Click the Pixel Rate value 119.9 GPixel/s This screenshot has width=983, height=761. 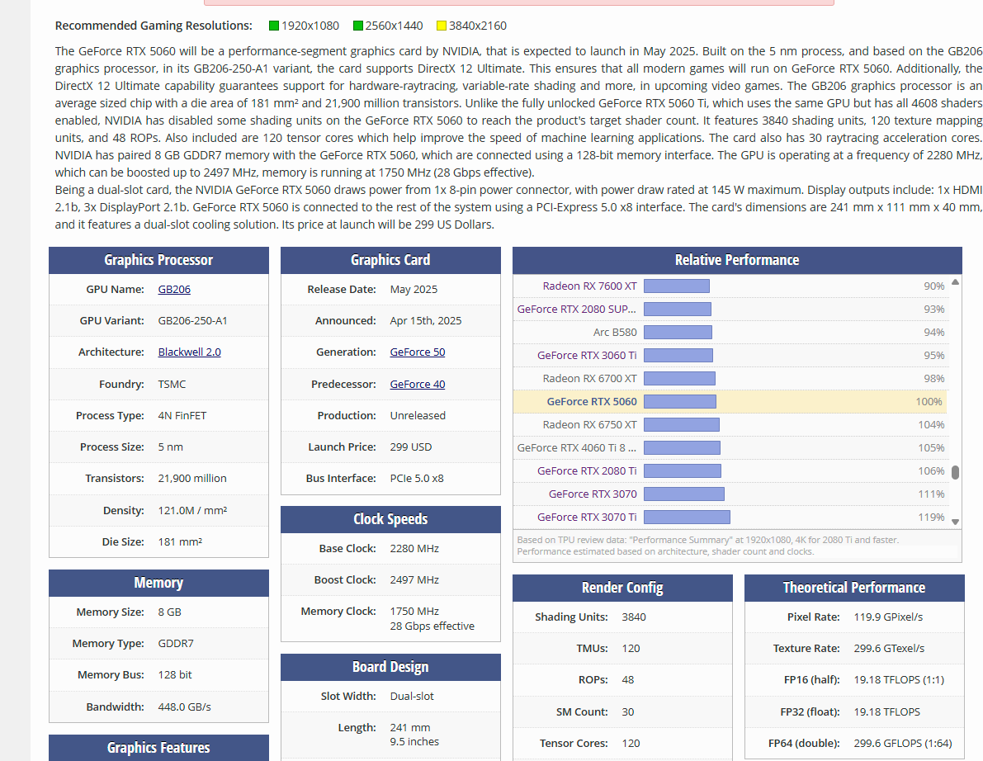(x=888, y=617)
